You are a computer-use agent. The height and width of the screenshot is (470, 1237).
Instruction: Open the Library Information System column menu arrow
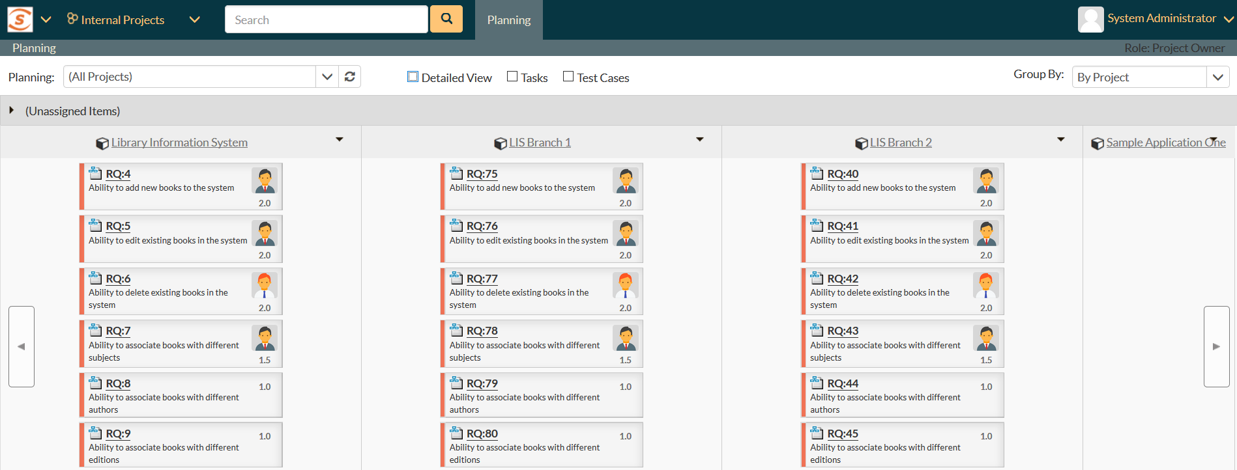(x=339, y=140)
